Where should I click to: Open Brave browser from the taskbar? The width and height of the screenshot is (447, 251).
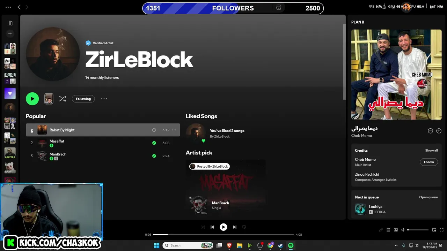pyautogui.click(x=229, y=245)
